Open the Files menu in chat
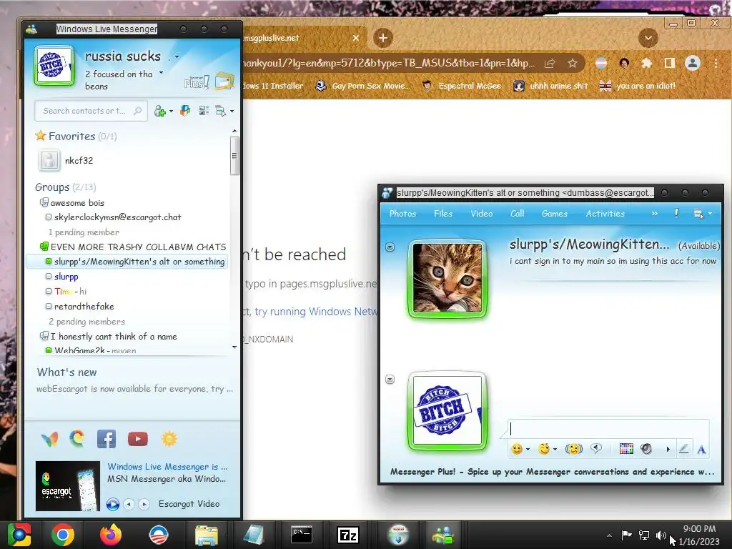The image size is (732, 549). [x=443, y=213]
